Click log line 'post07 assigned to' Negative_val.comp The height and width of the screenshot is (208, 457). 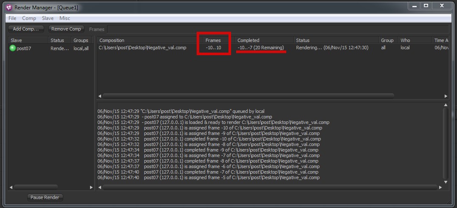[x=185, y=117]
